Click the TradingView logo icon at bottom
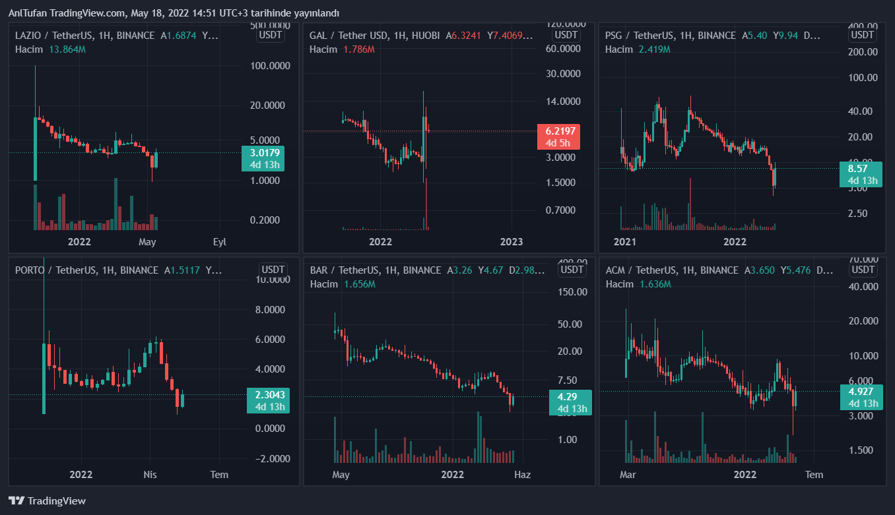Image resolution: width=895 pixels, height=515 pixels. coord(17,500)
